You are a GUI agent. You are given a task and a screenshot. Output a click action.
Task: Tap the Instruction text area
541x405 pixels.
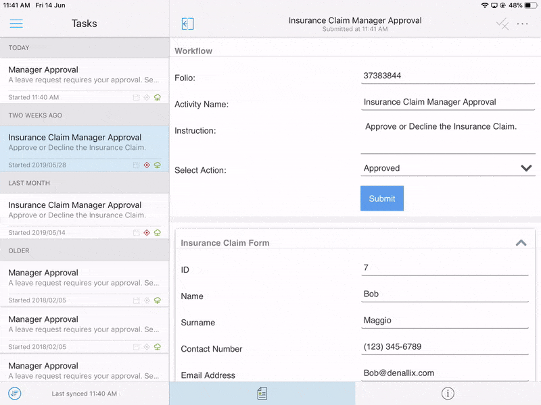448,136
